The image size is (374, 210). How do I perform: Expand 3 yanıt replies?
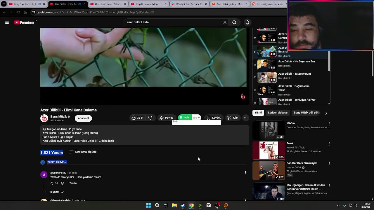pos(57,192)
